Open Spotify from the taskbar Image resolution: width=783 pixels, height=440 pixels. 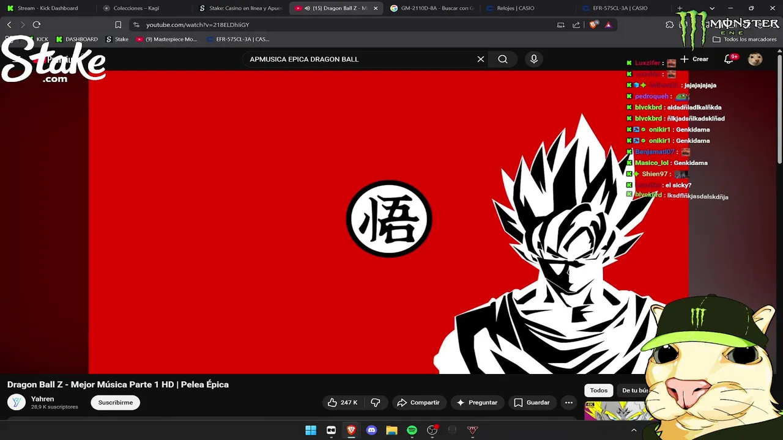click(412, 430)
